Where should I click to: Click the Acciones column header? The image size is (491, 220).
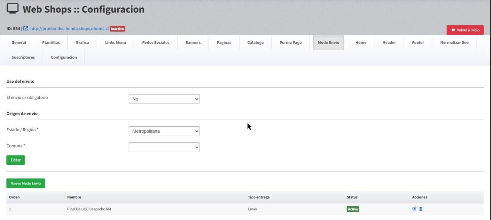coord(420,197)
